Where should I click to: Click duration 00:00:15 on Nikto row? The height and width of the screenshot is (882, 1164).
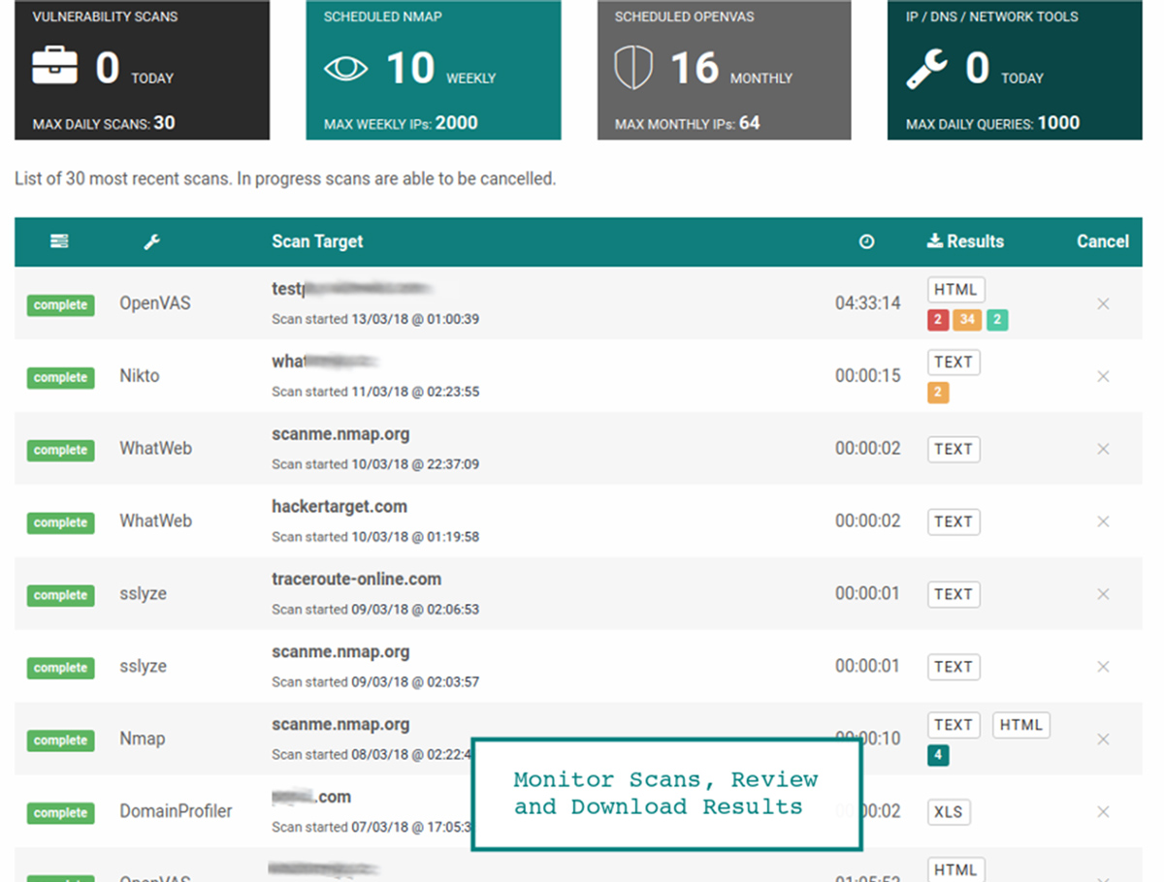pos(868,376)
